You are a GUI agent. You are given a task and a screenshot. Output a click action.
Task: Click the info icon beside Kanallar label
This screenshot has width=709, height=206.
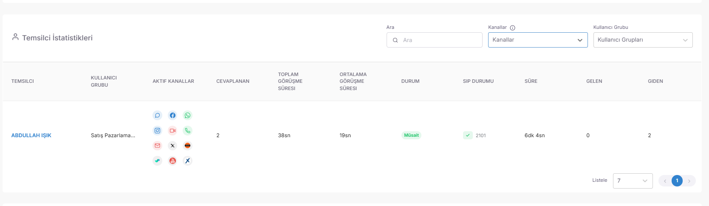tap(512, 28)
